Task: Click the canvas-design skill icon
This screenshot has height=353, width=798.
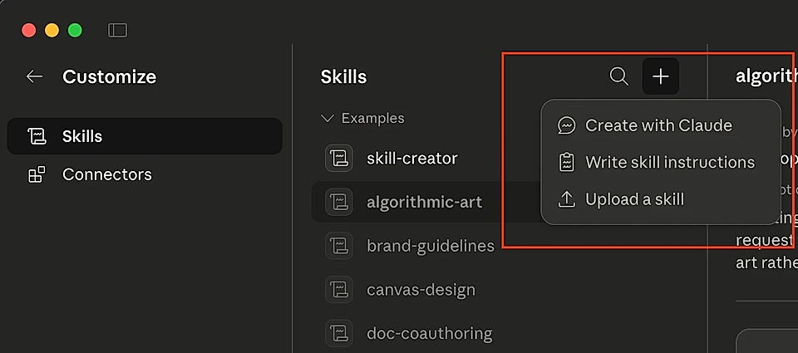Action: (x=338, y=290)
